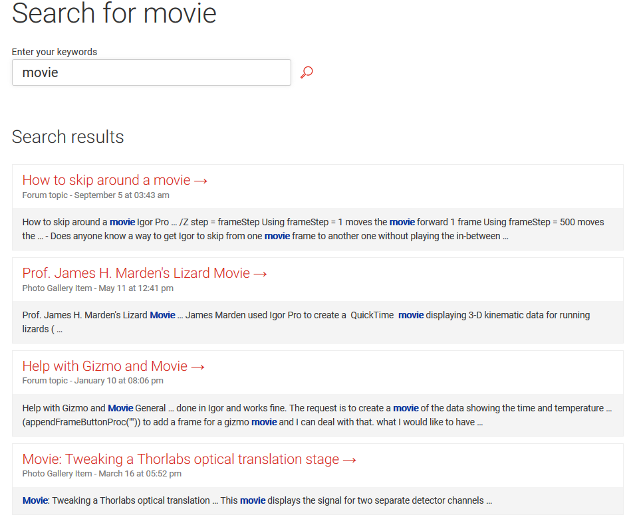Click arrow after 'How to skip around a movie'
The image size is (633, 515).
click(201, 181)
